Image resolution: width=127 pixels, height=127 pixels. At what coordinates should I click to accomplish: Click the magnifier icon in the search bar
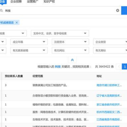[x=1, y=11]
